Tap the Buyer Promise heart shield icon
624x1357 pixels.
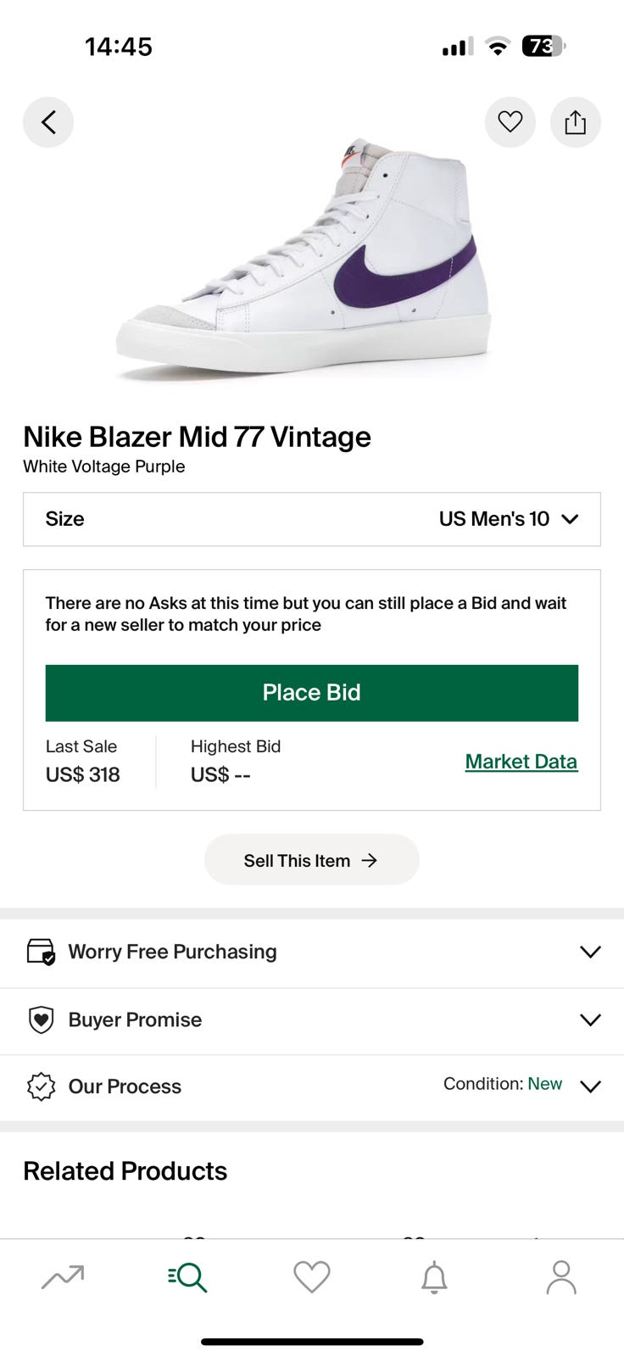click(41, 1019)
